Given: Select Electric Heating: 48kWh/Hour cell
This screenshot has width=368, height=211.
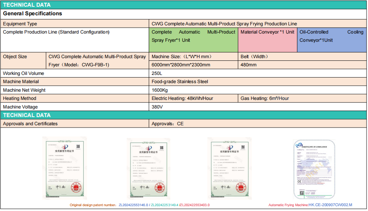Looking at the screenshot, I should (182, 98).
